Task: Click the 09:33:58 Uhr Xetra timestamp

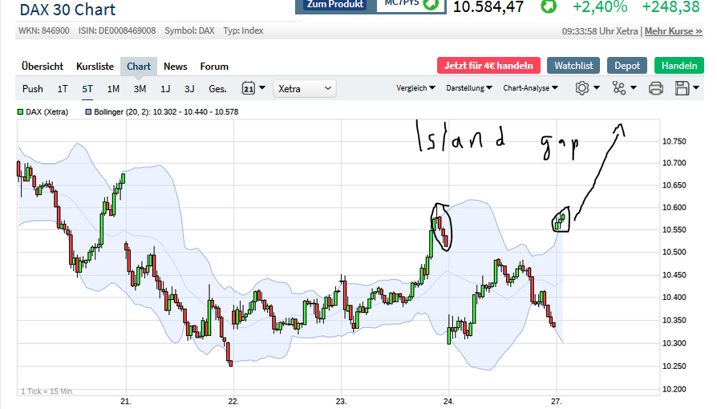Action: point(599,31)
